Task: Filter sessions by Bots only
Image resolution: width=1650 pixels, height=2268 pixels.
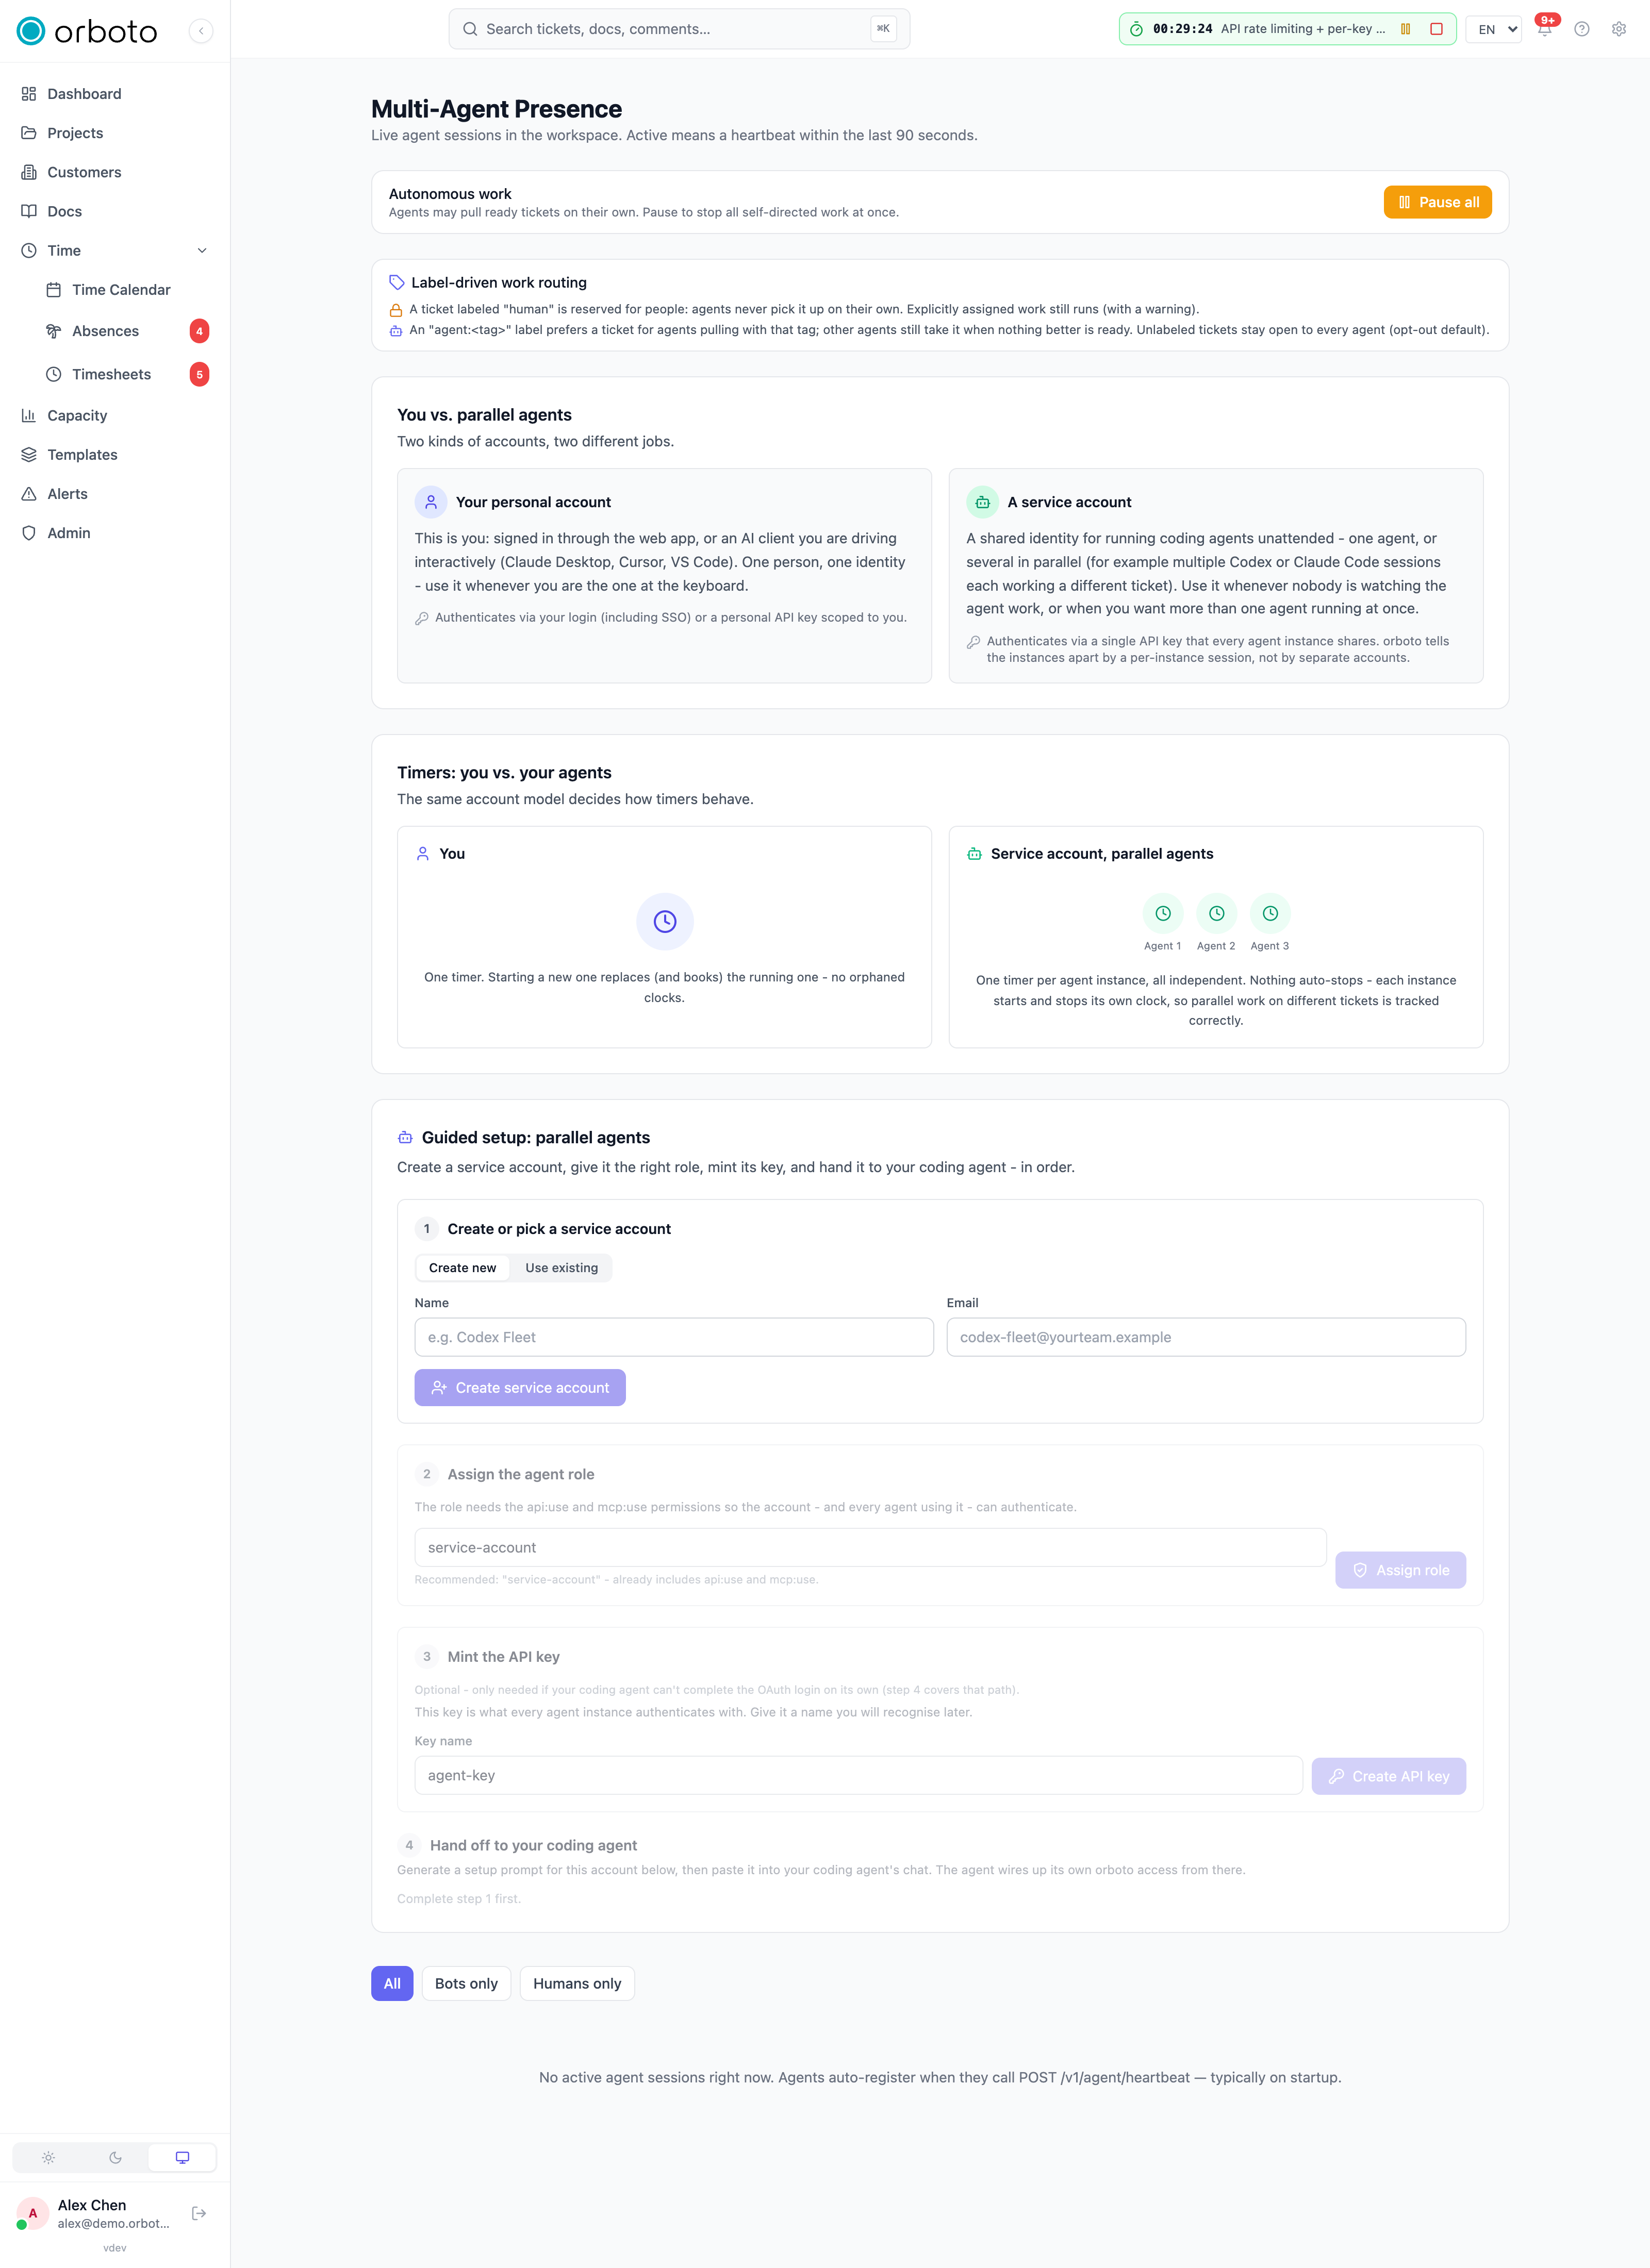Action: [466, 1983]
